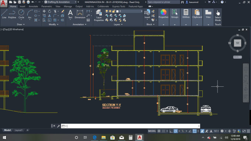
Task: Insert a Table from Annotation panel
Action: [x=88, y=20]
